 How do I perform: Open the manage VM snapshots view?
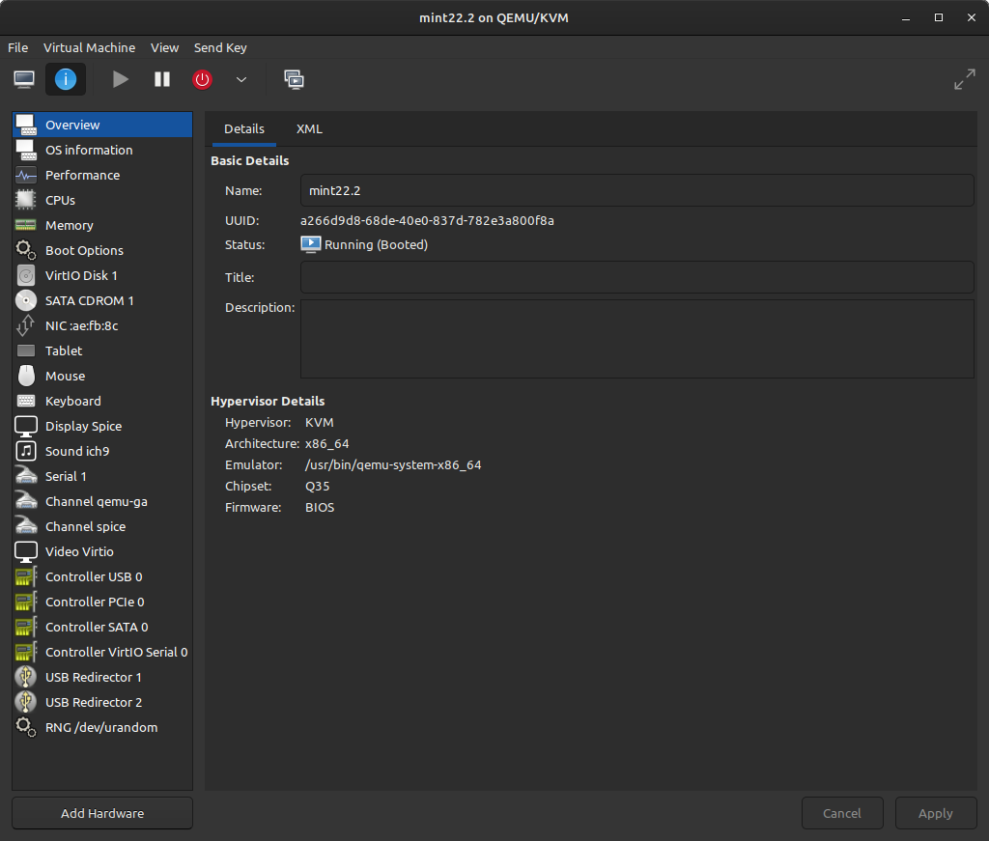(294, 79)
